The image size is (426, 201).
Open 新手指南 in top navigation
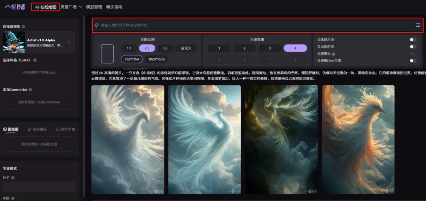tap(114, 7)
